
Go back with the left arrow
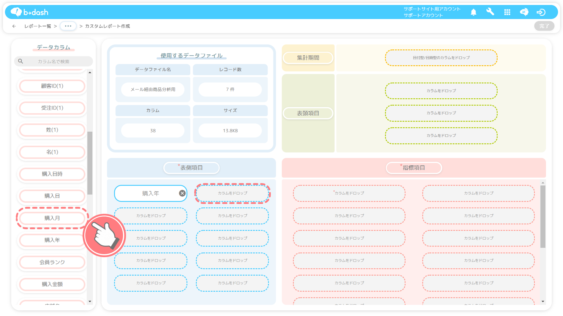click(14, 26)
